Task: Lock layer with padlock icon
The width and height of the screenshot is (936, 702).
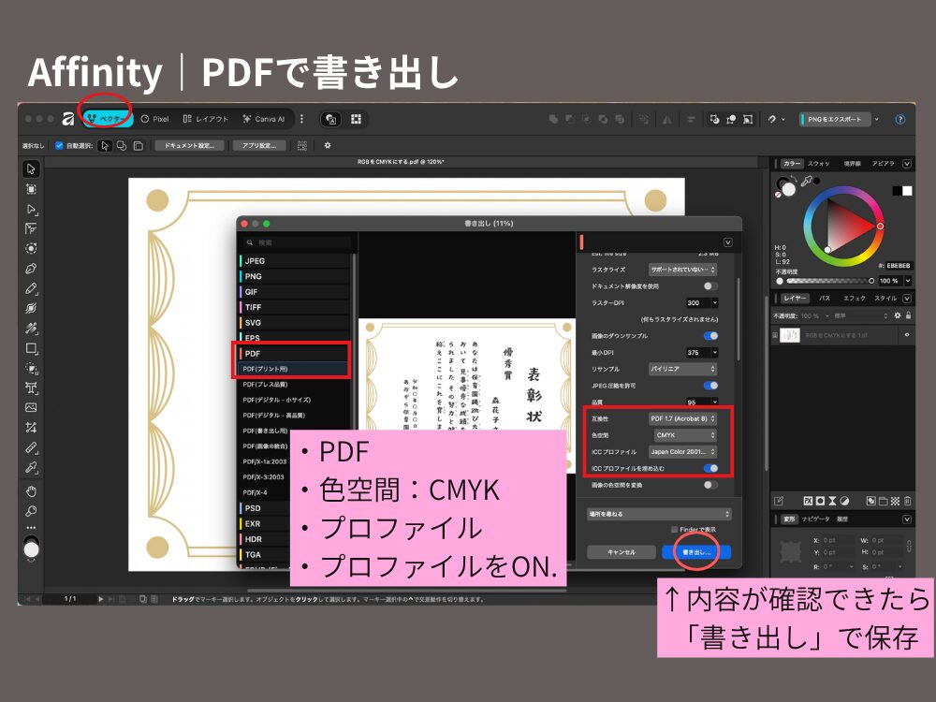Action: (909, 315)
